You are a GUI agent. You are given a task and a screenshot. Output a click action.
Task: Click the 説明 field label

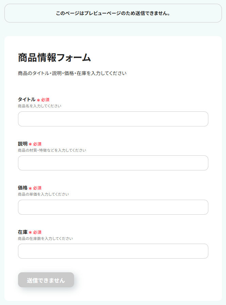(22, 144)
